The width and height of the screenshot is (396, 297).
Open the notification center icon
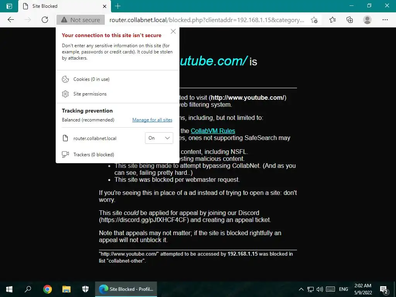click(384, 290)
